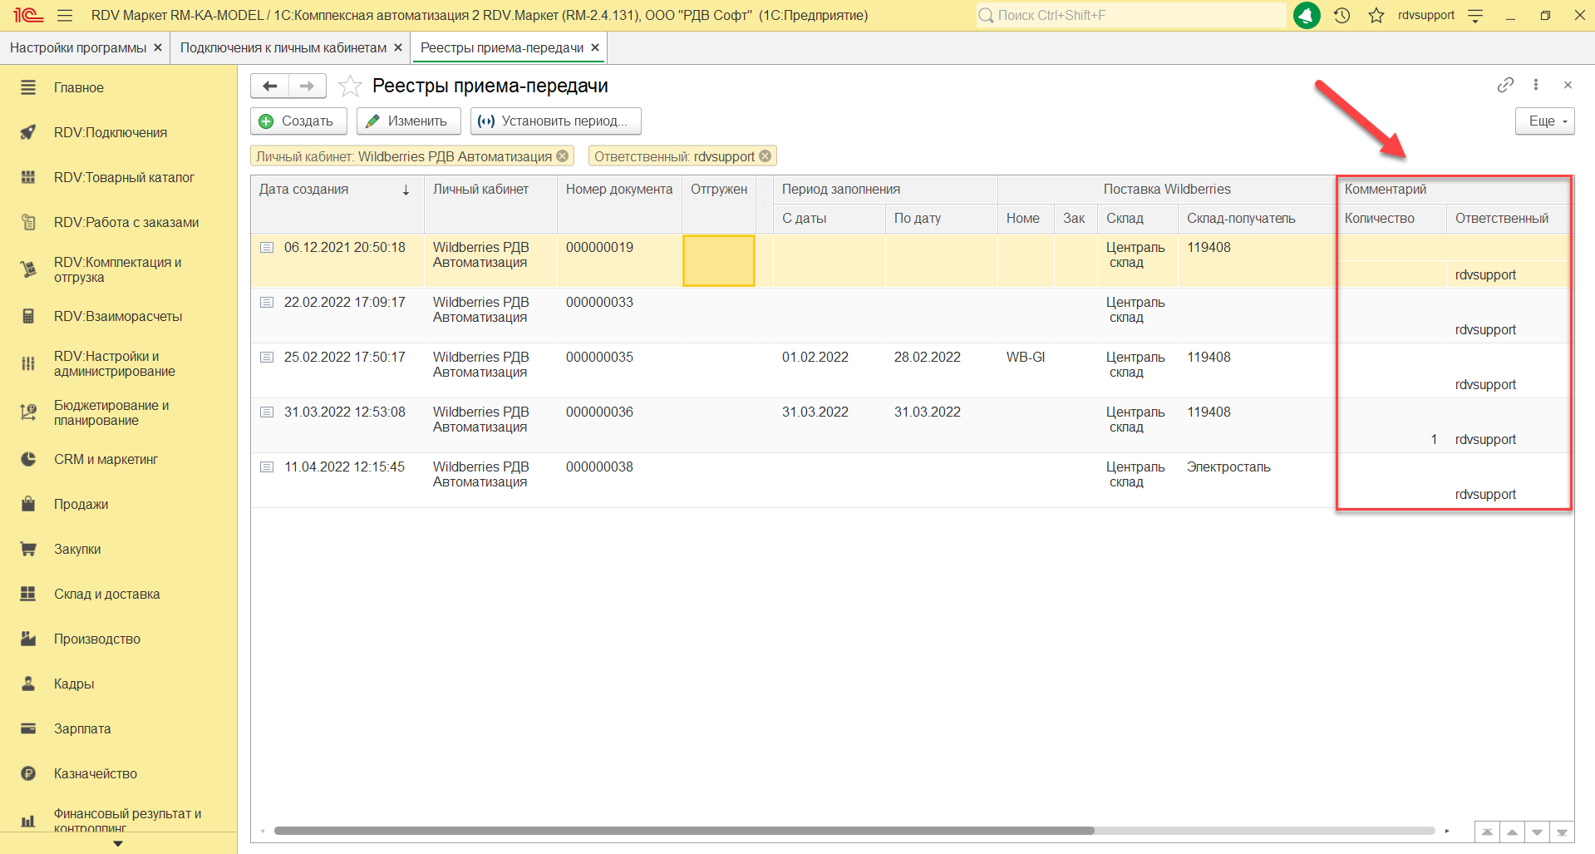Switch to Настройки программы tab
The width and height of the screenshot is (1595, 854).
click(x=77, y=48)
